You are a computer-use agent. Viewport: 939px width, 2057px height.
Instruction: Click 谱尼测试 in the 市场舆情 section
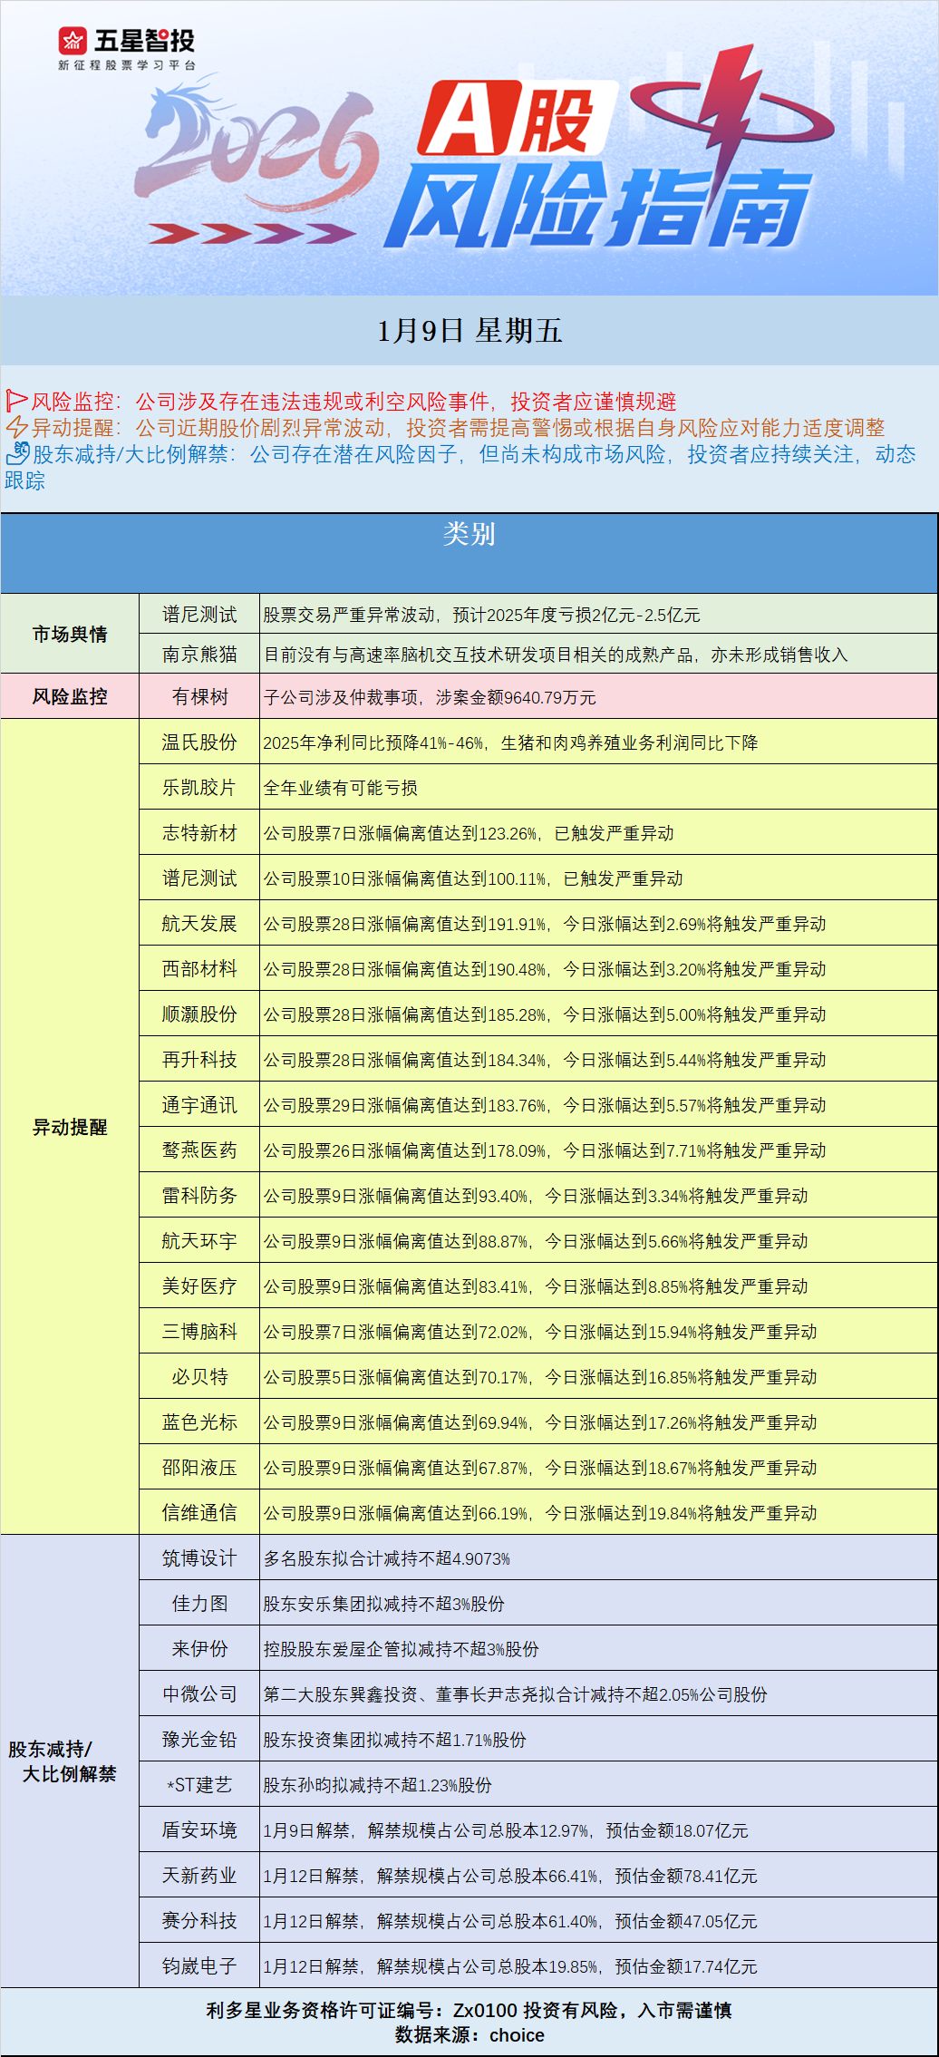click(199, 615)
